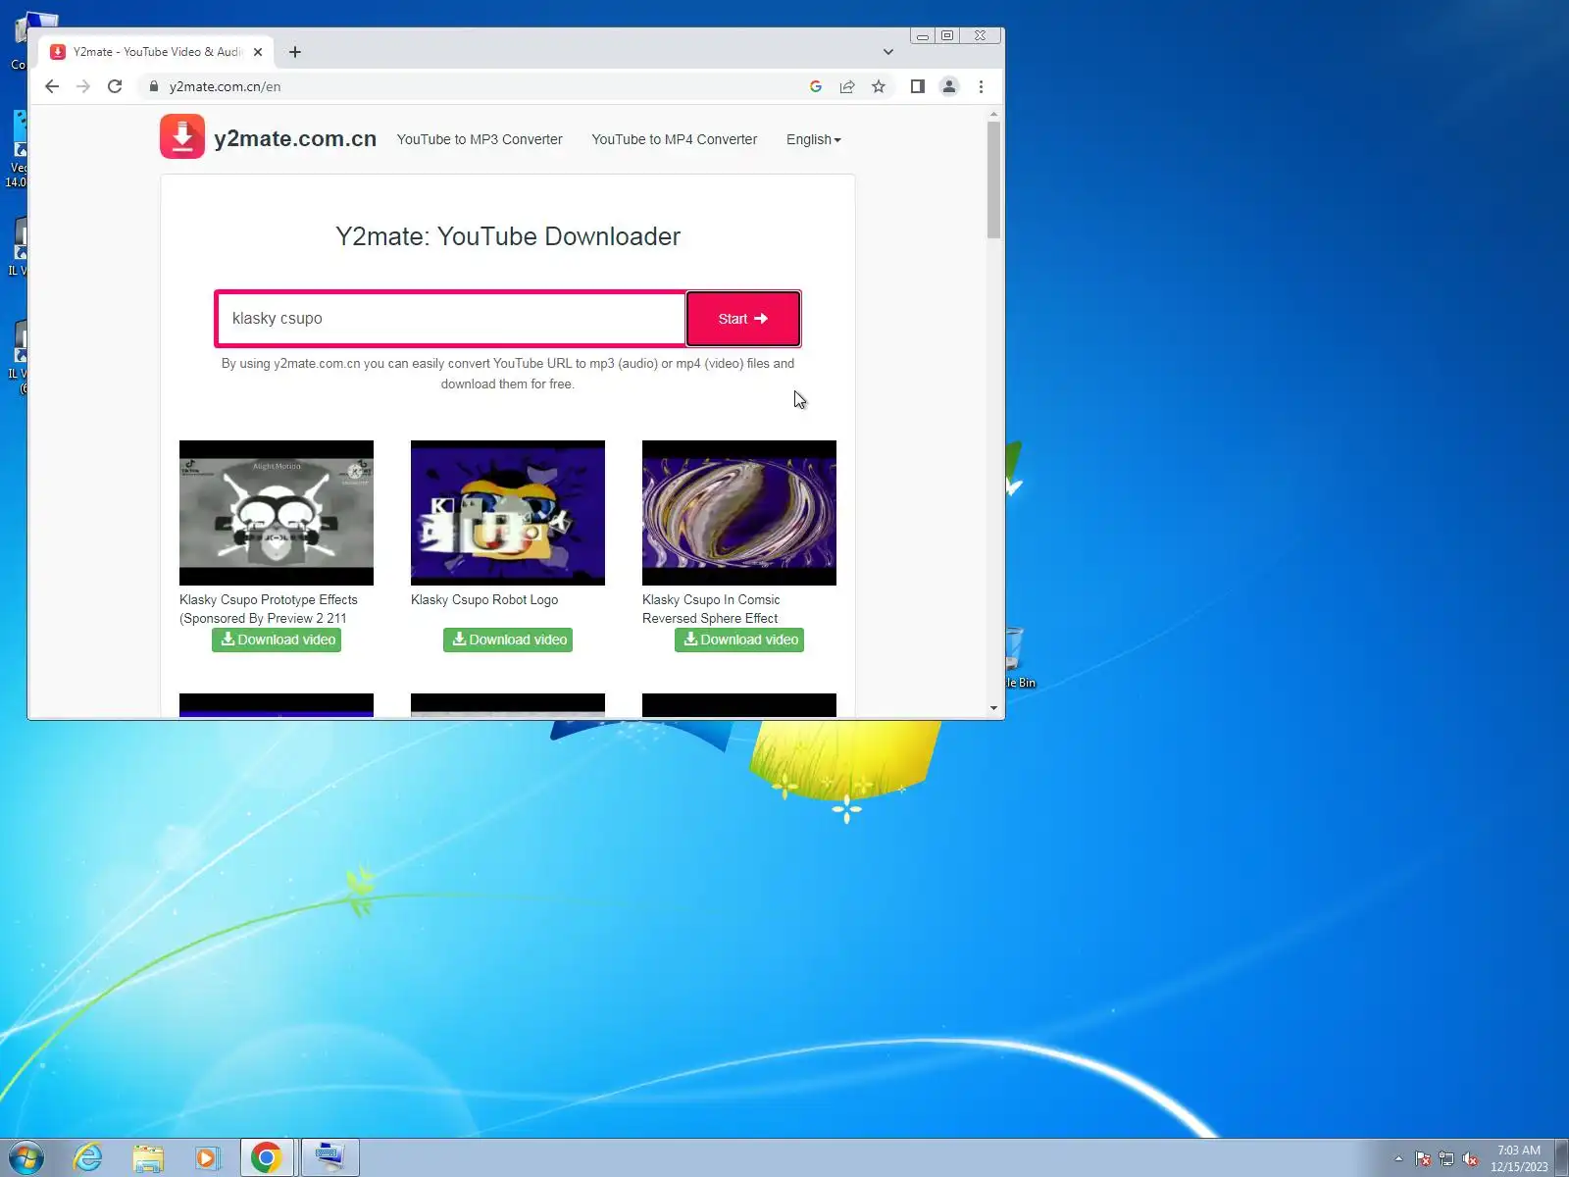
Task: Go back using the browser back arrow
Action: [52, 86]
